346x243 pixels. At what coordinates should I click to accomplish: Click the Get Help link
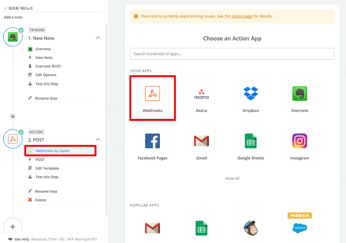[22, 239]
